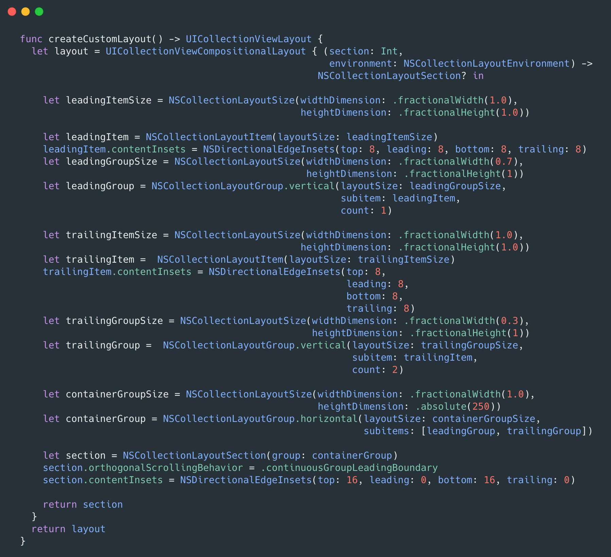Click the leadingItem.contentInsets assignment
The width and height of the screenshot is (611, 557).
114,149
